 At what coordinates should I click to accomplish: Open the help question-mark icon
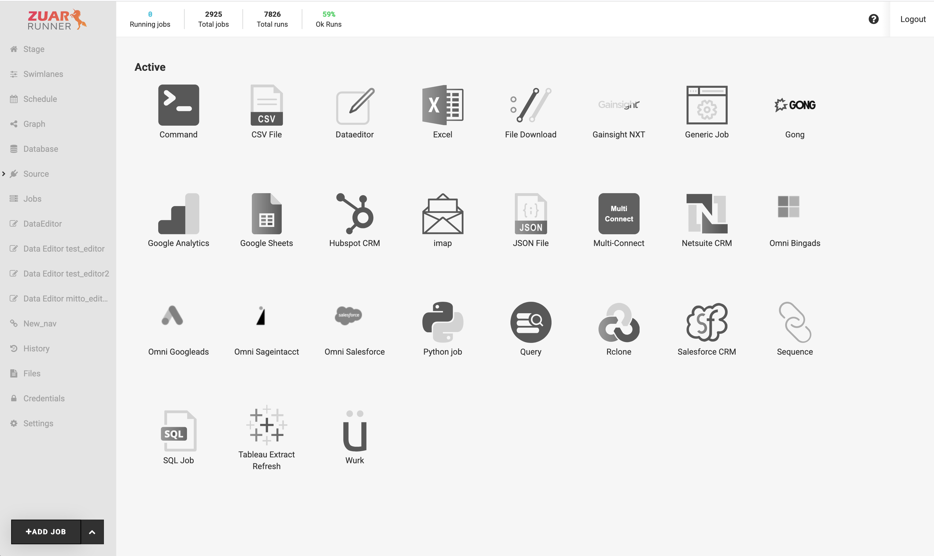873,19
